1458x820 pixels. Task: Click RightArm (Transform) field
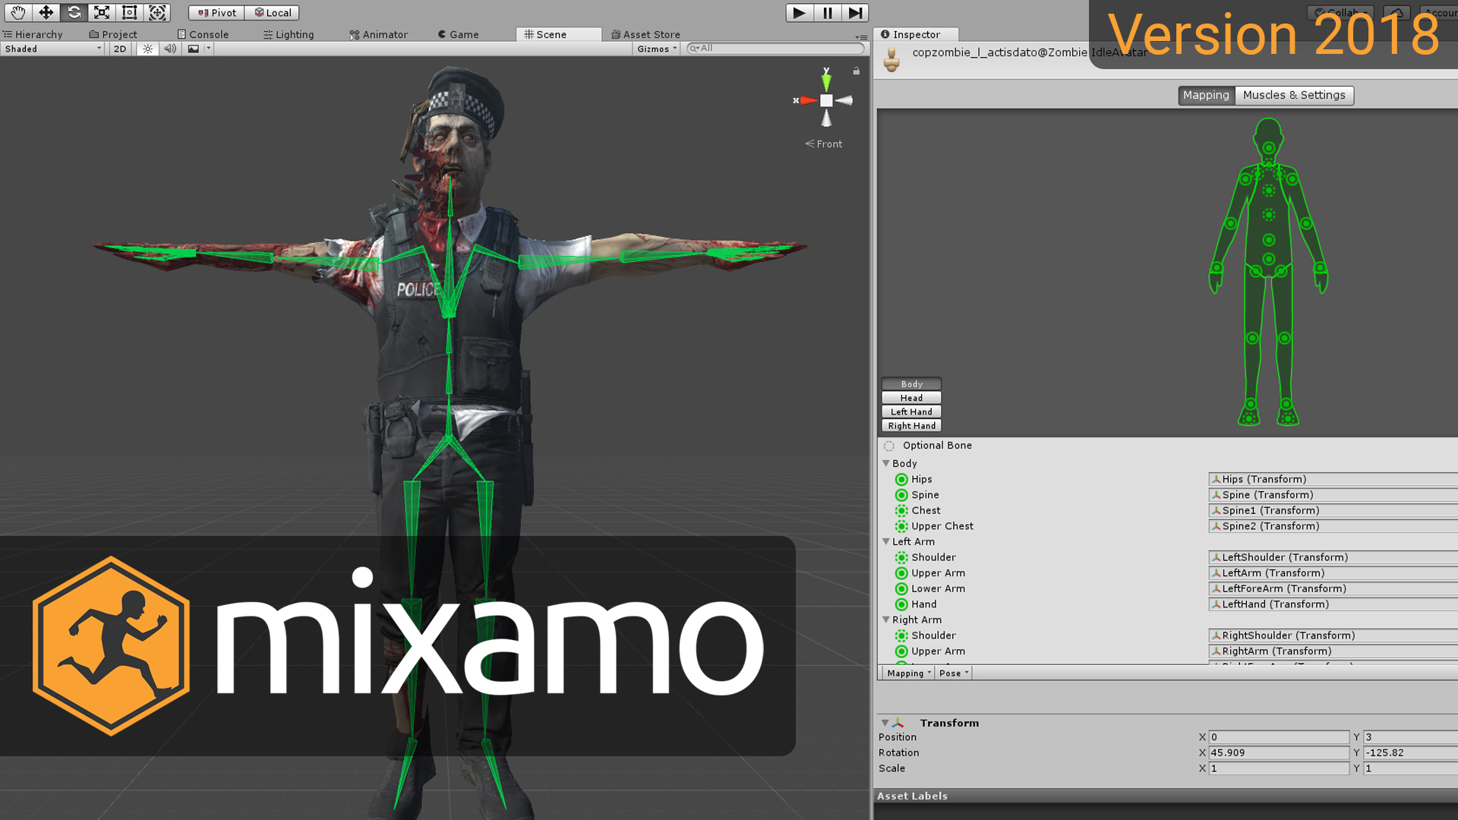1333,651
